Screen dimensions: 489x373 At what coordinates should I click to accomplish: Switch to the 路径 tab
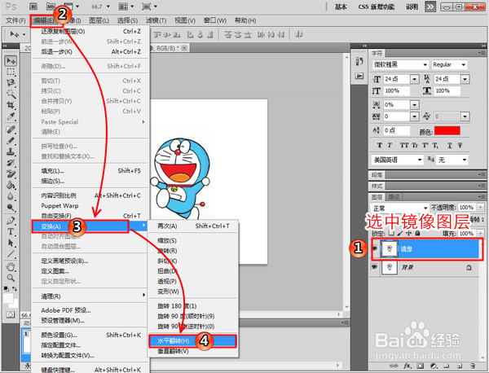click(x=394, y=197)
